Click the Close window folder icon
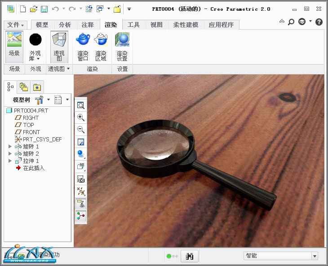The height and width of the screenshot is (266, 328). point(117,9)
